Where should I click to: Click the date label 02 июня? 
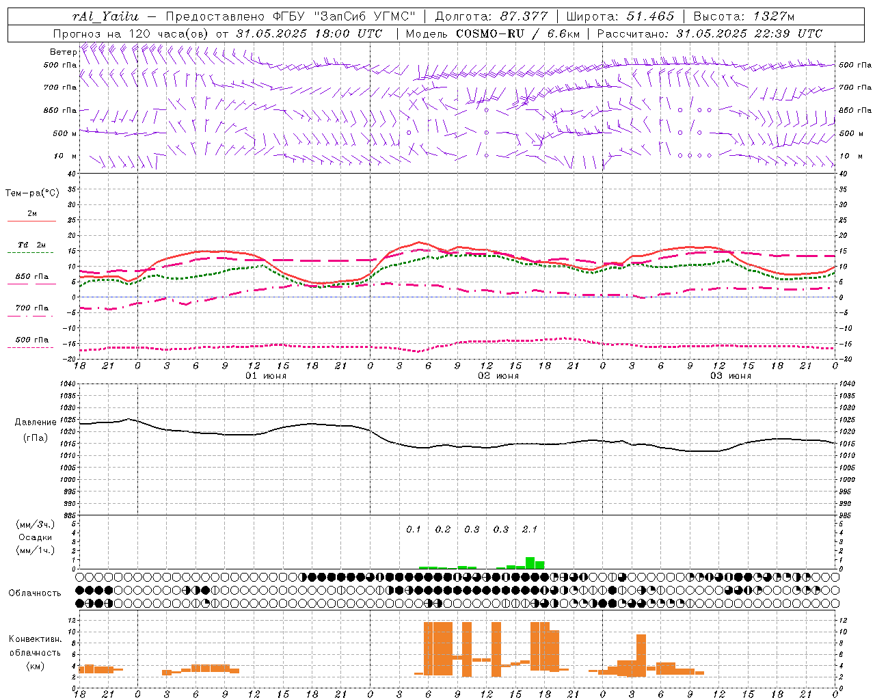[x=498, y=376]
